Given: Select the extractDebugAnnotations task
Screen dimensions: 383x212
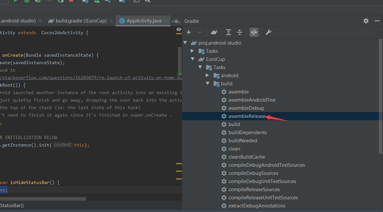Looking at the screenshot, I should [257, 206].
